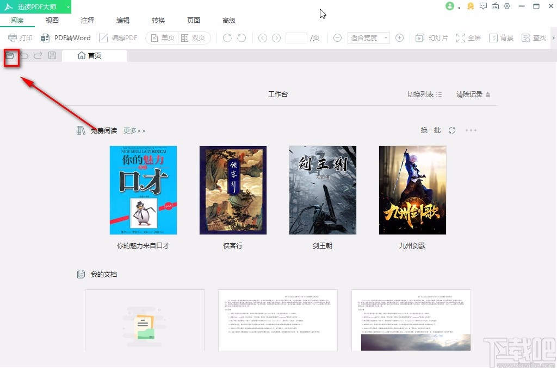Switch to the 注释 tab
Image resolution: width=557 pixels, height=368 pixels.
pos(88,21)
